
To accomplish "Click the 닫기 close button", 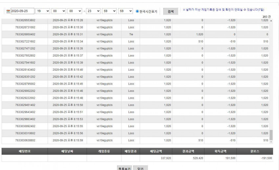I will click(x=140, y=168).
